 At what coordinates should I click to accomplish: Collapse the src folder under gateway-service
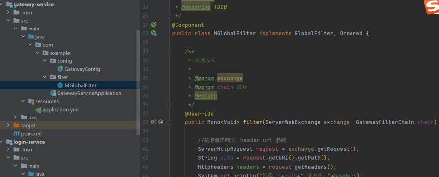click(8, 21)
